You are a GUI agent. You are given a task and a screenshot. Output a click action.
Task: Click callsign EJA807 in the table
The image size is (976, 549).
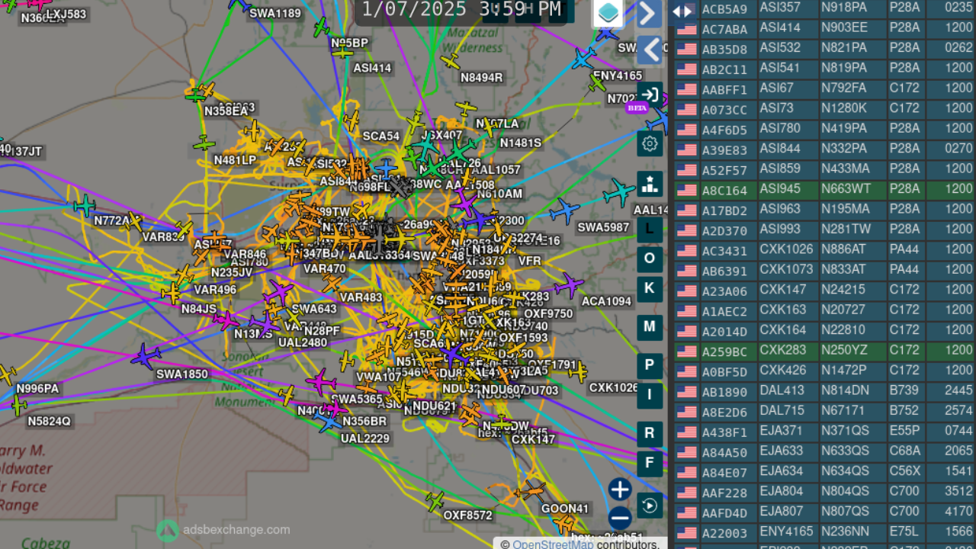point(782,511)
